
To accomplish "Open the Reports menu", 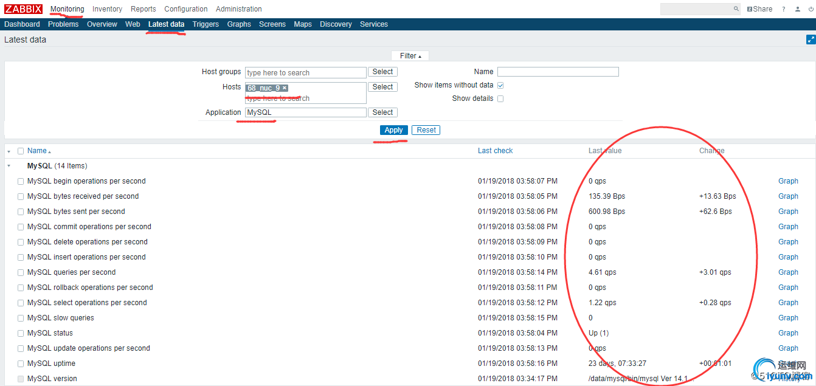I will 143,9.
